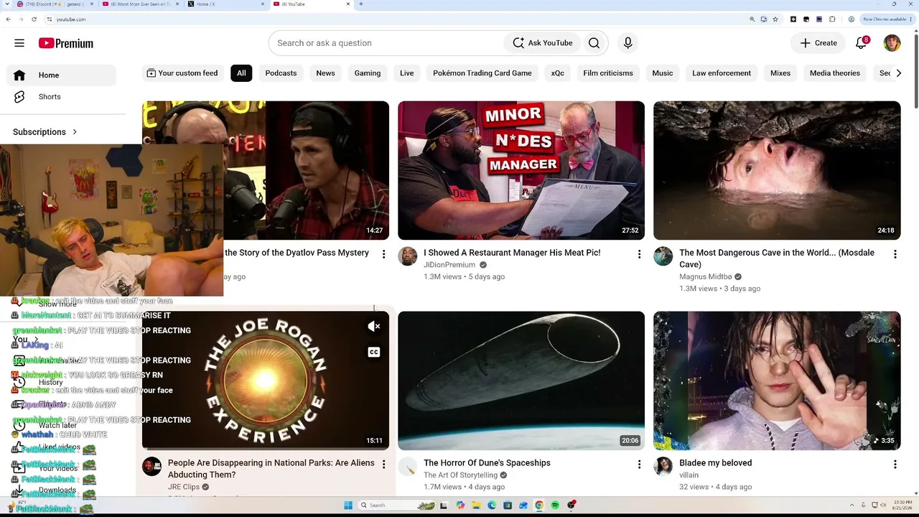Select the Film criticisms chip

(608, 73)
